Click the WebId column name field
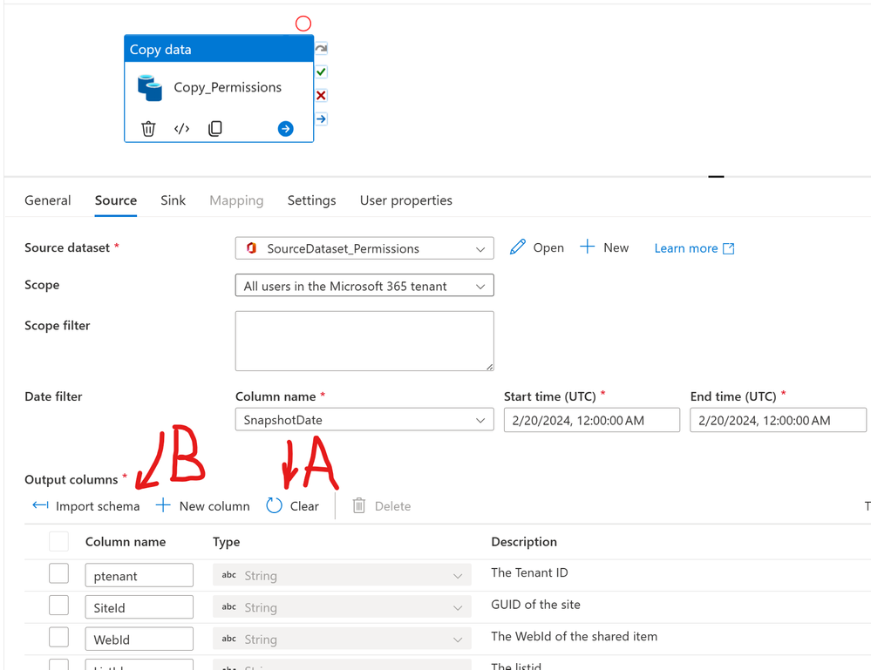The image size is (871, 670). [x=139, y=639]
